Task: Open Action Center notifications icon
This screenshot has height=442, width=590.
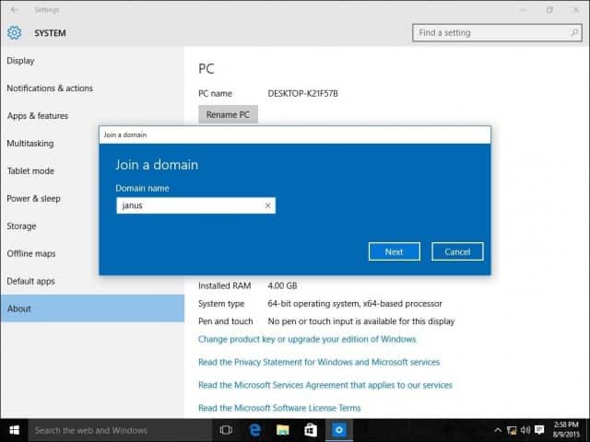Action: pos(539,430)
